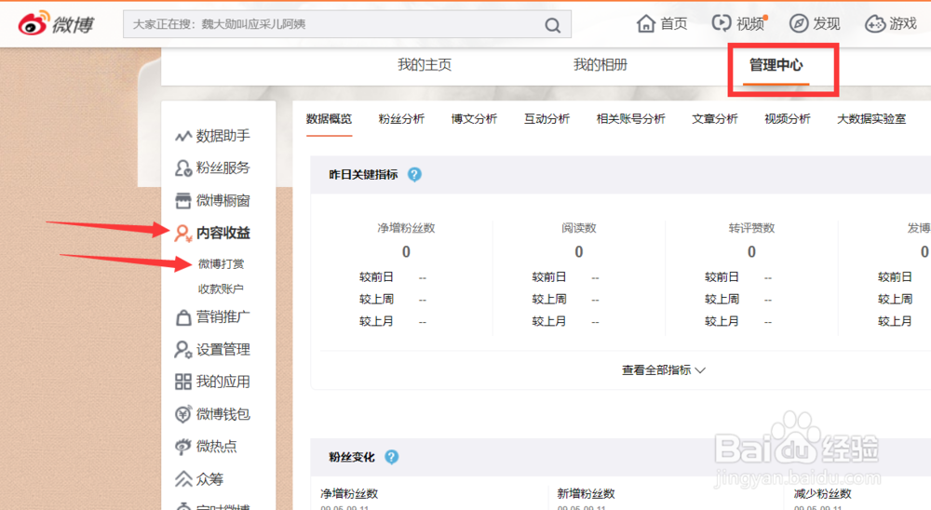Select the 博文分析 sub-tab
This screenshot has height=510, width=931.
coord(474,119)
